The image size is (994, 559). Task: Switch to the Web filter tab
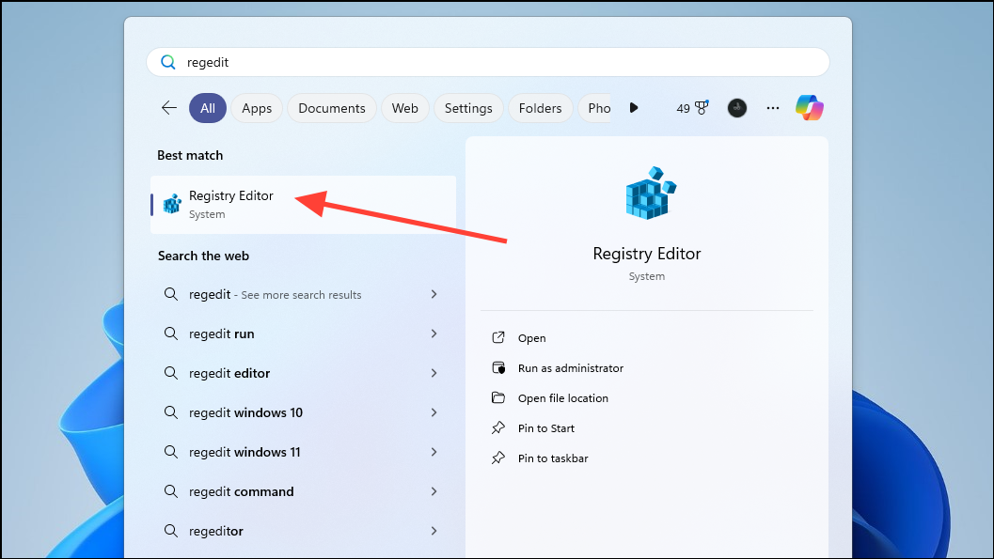[x=404, y=108]
